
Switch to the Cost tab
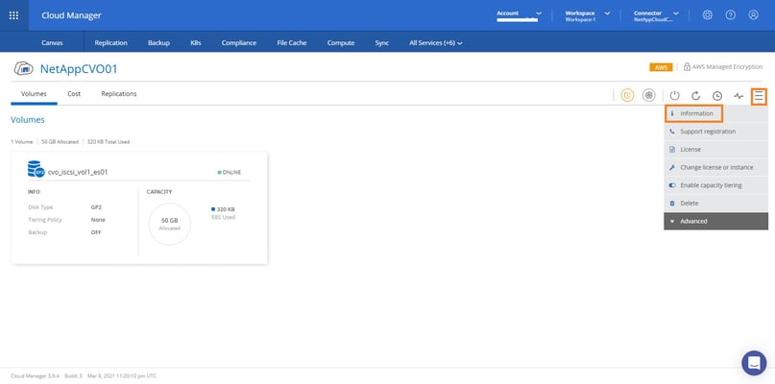pyautogui.click(x=74, y=94)
